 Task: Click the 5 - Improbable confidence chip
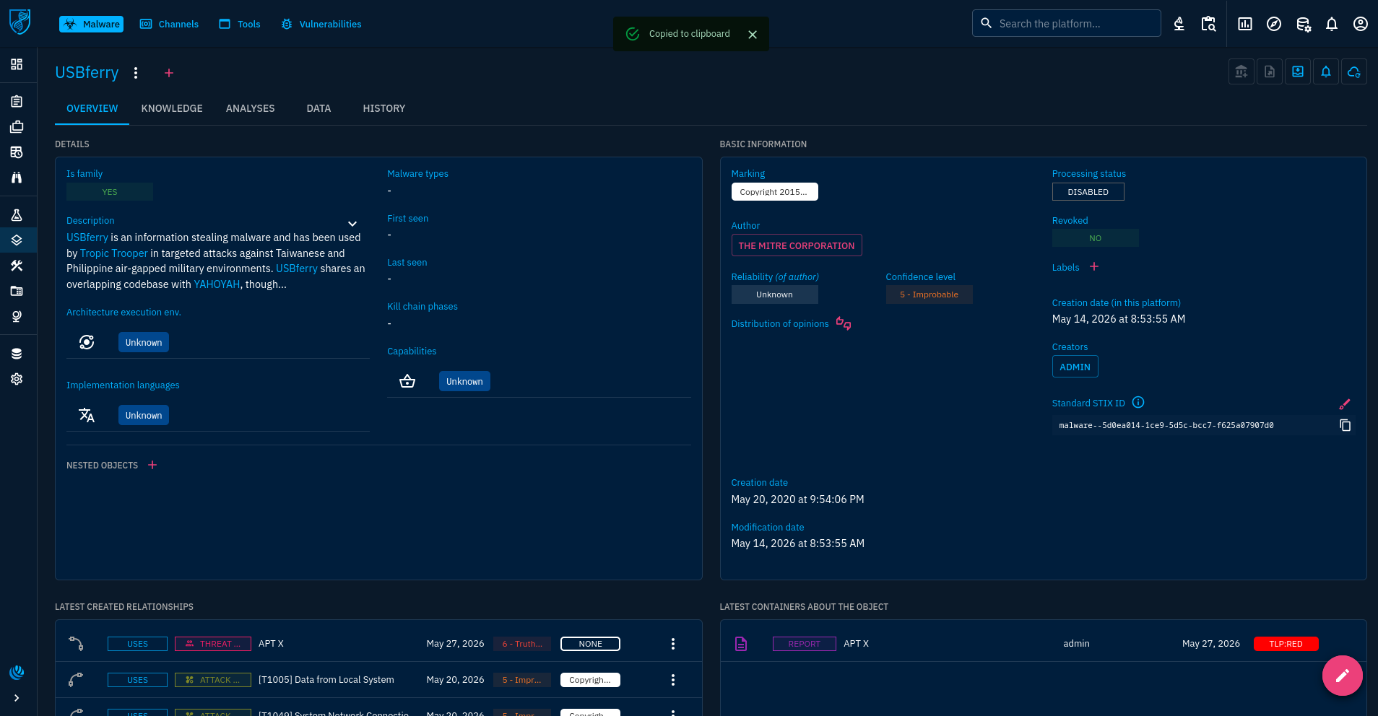click(929, 294)
